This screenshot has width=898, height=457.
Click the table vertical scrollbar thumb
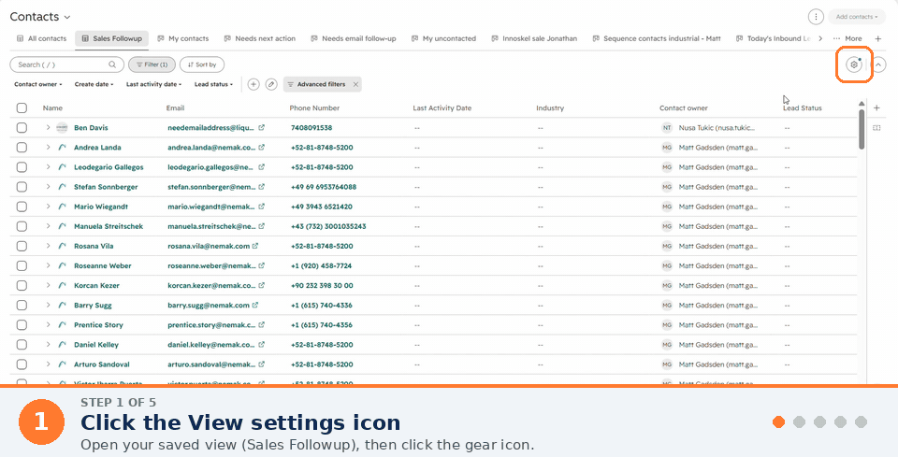click(862, 129)
